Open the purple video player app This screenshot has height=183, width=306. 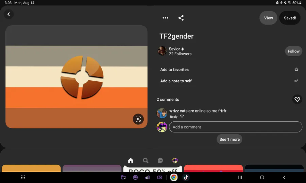click(159, 177)
